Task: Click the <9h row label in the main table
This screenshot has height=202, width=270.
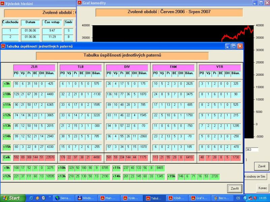Action: pyautogui.click(x=7, y=84)
